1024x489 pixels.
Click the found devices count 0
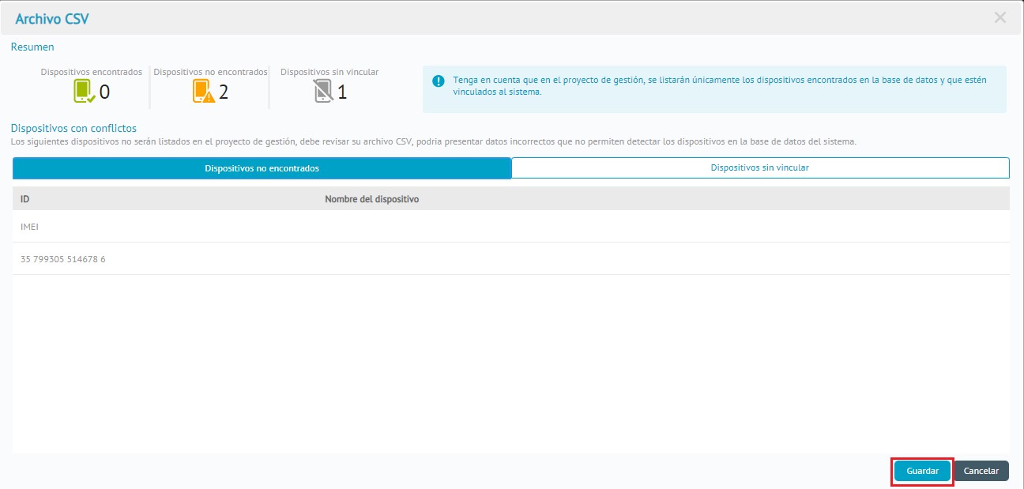104,92
